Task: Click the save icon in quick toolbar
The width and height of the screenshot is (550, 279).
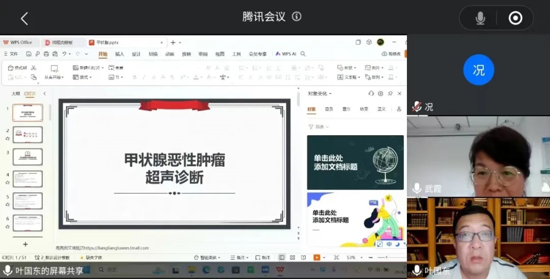Action: pyautogui.click(x=29, y=54)
